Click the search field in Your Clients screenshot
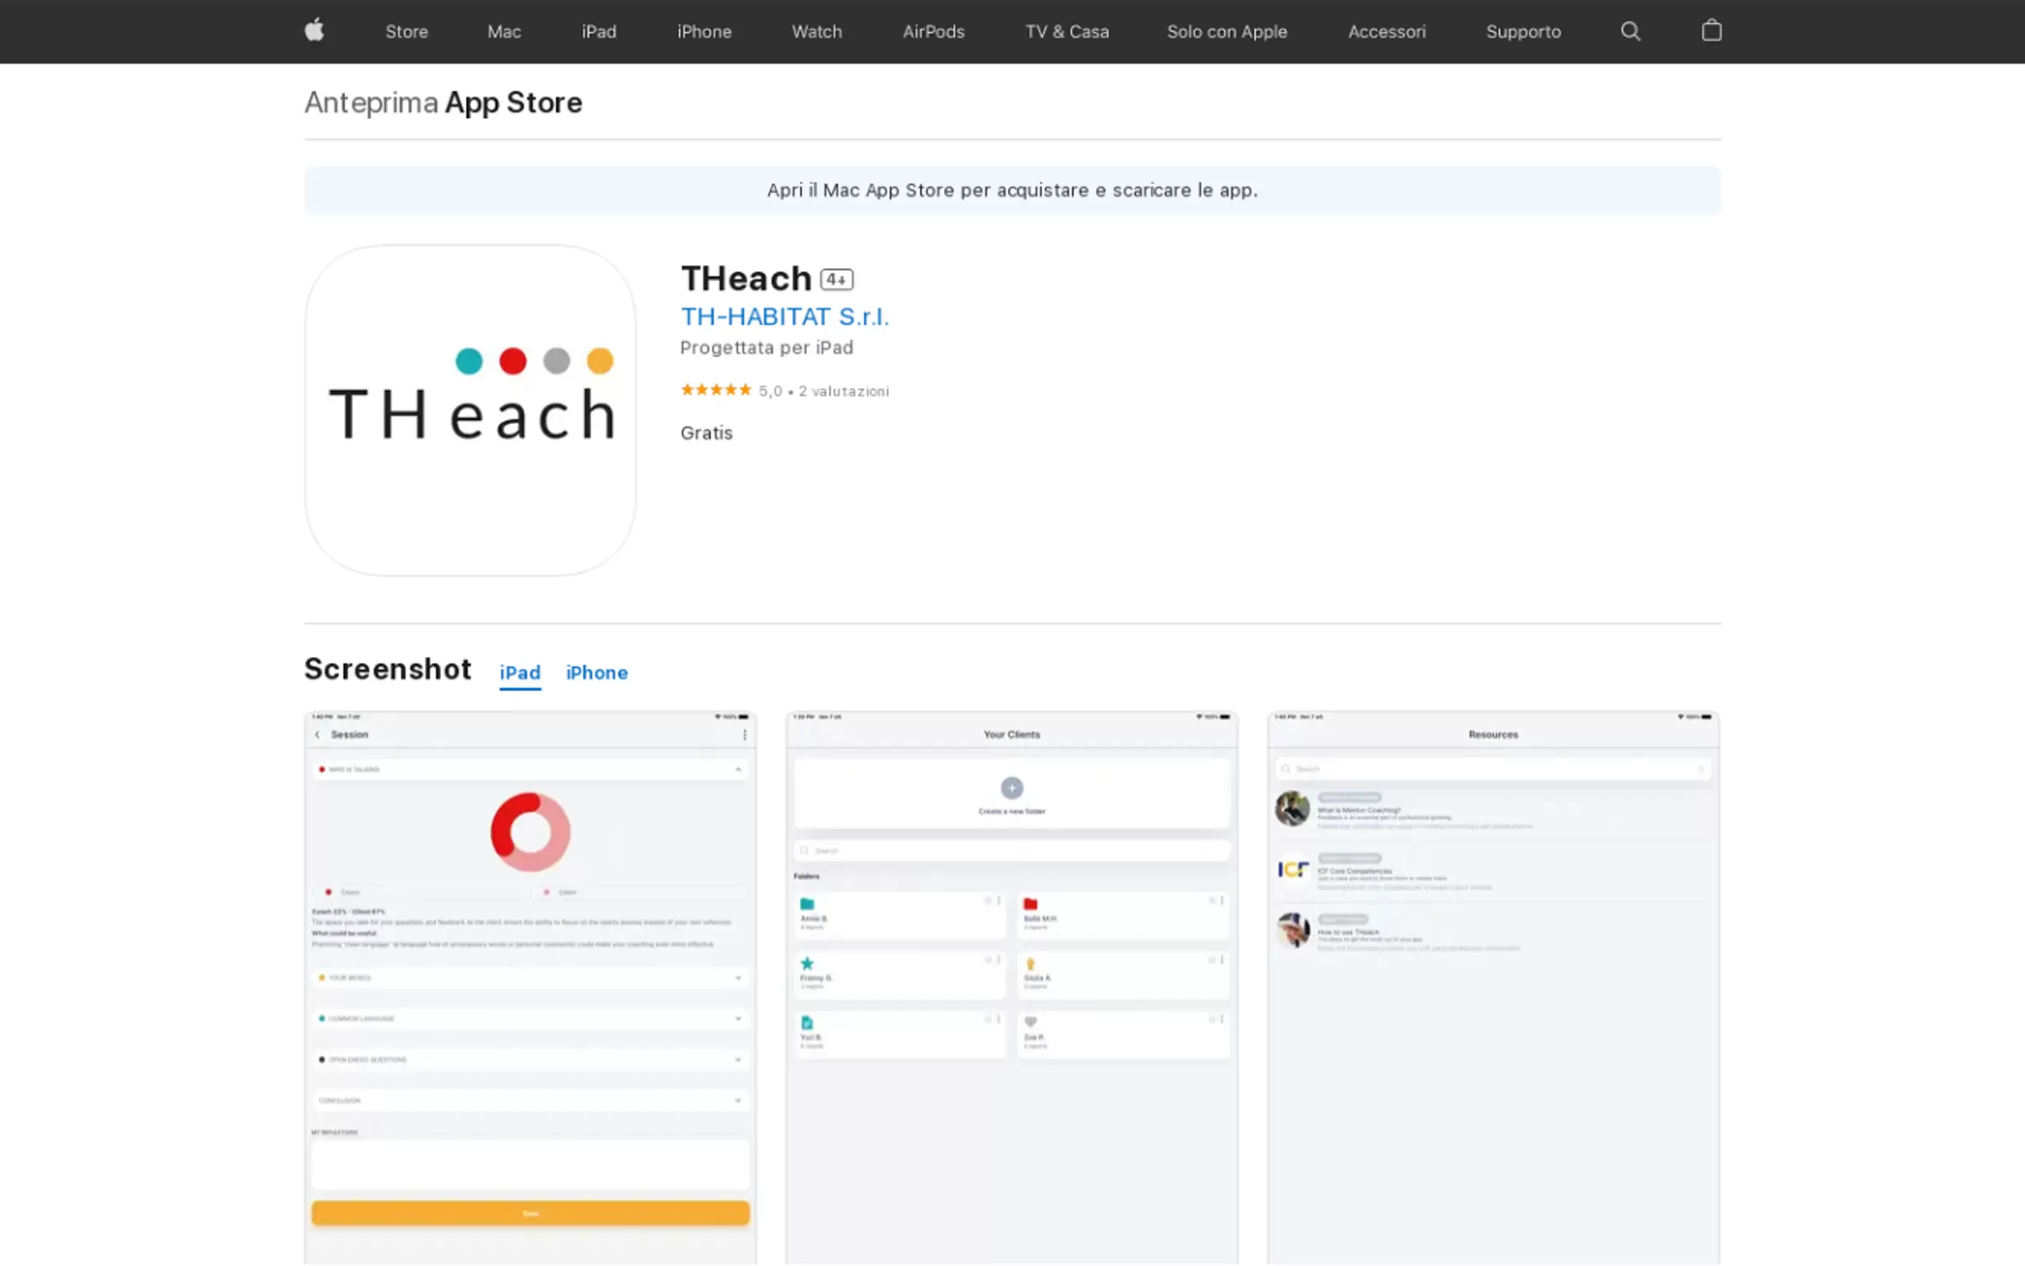2025x1266 pixels. [x=1011, y=851]
